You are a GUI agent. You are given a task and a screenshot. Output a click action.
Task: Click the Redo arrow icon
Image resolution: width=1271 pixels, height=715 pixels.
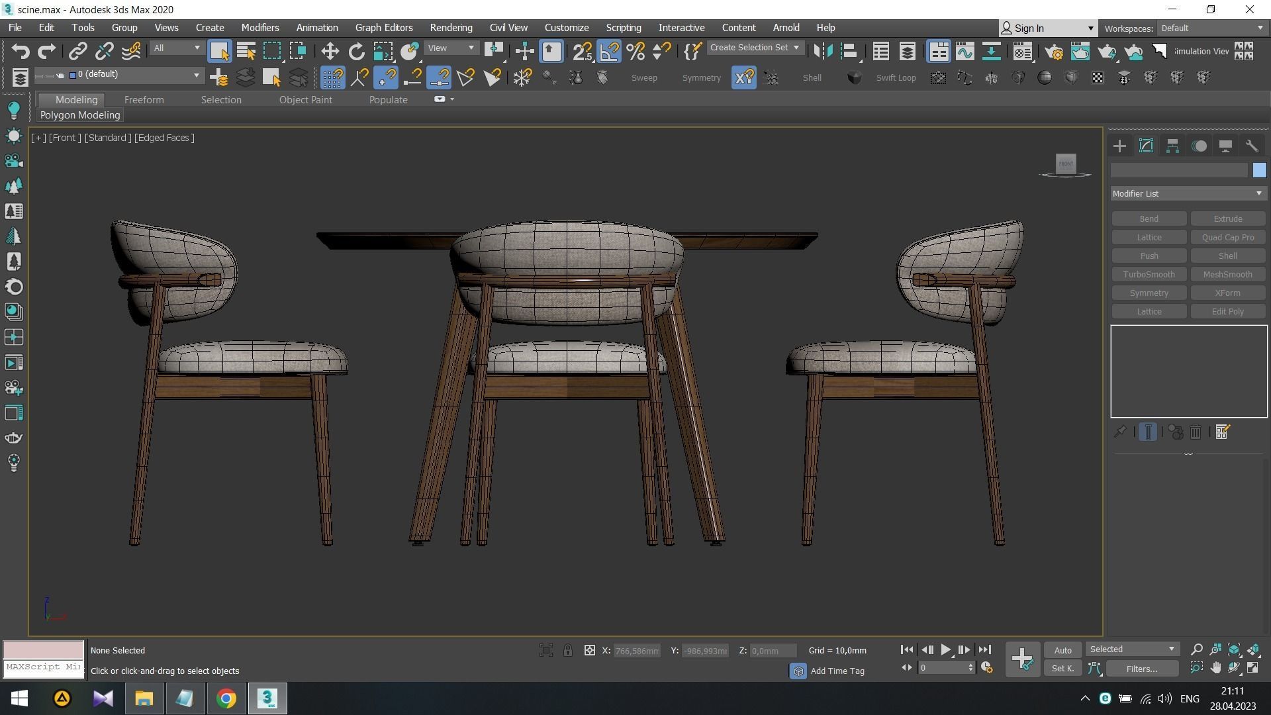point(46,51)
